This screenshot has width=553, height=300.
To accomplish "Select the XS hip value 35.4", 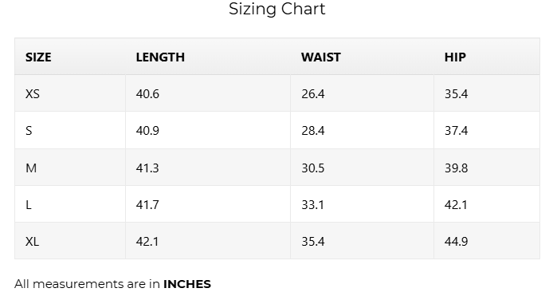I will (x=456, y=94).
